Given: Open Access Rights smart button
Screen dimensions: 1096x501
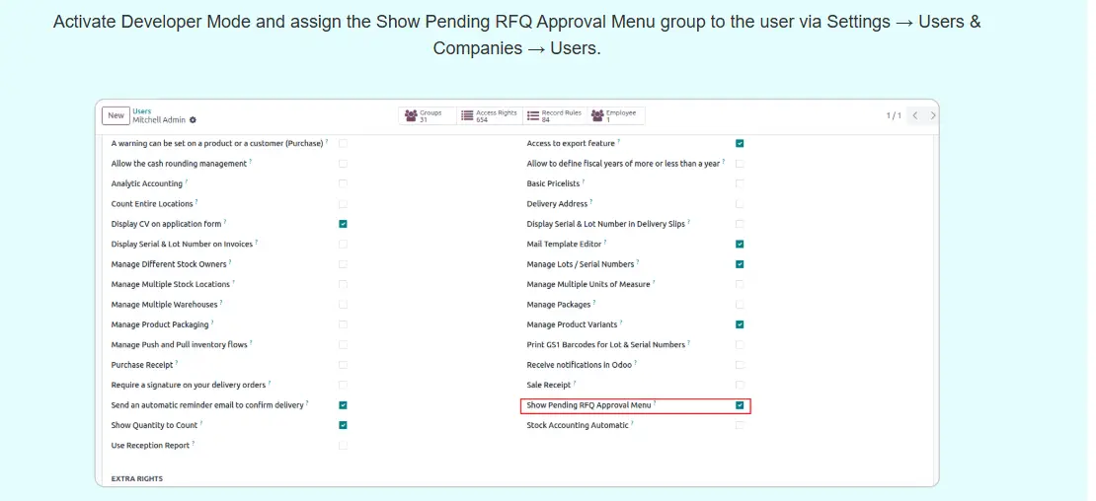Looking at the screenshot, I should point(489,115).
